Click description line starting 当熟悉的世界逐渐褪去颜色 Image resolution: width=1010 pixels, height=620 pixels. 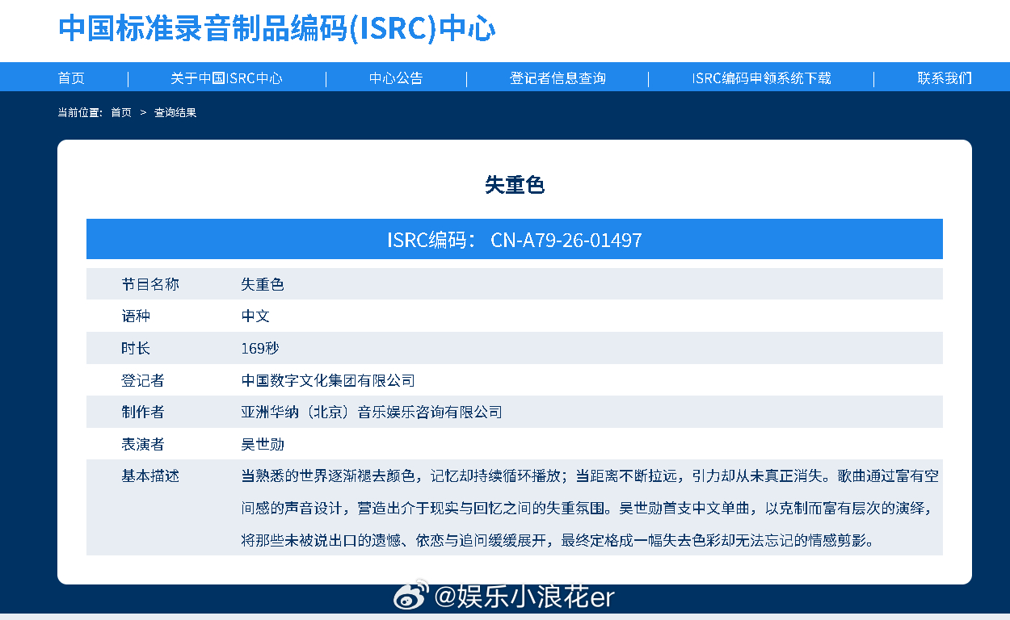pos(590,475)
